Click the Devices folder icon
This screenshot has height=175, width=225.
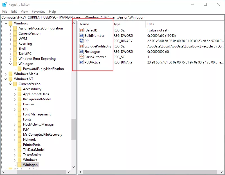click(20, 104)
